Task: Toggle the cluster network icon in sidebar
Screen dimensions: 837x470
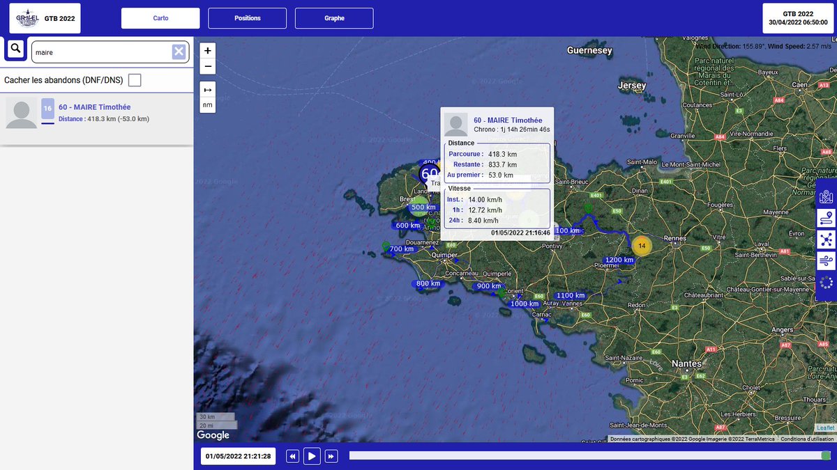Action: 826,240
